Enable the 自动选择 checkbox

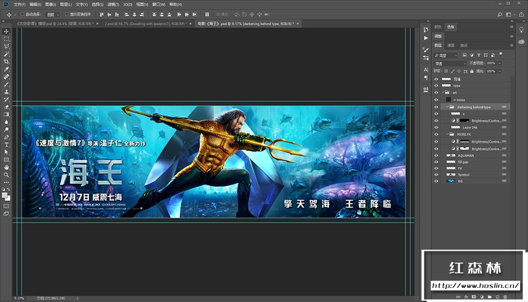22,14
